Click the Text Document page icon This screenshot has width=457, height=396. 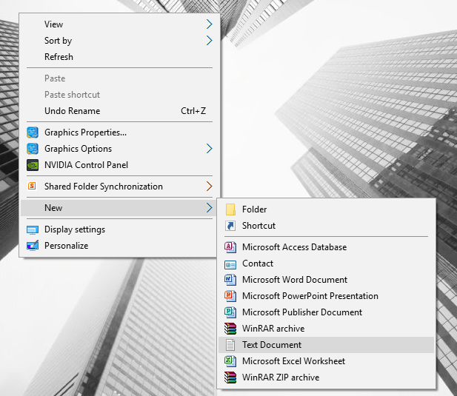(230, 345)
